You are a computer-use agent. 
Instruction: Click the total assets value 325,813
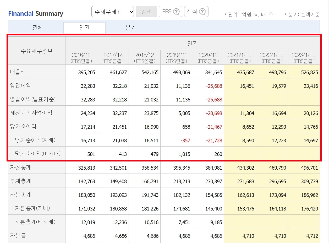[x=87, y=168]
